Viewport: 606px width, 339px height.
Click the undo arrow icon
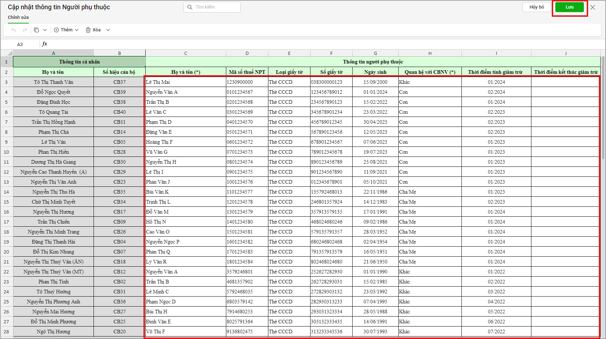[14, 30]
